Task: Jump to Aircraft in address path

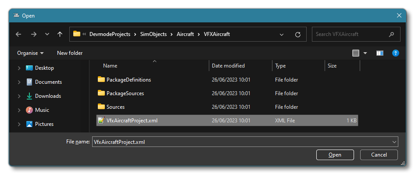Action: 185,34
